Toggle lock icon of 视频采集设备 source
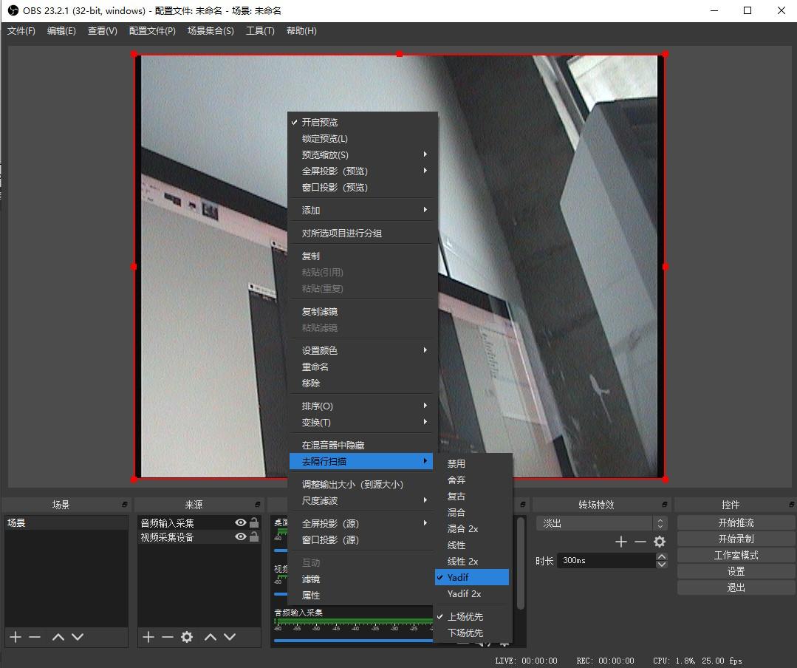 (x=254, y=537)
